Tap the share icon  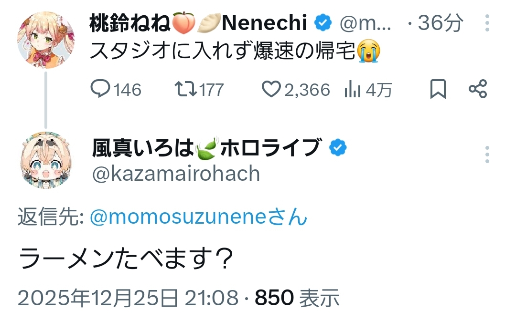(x=477, y=89)
